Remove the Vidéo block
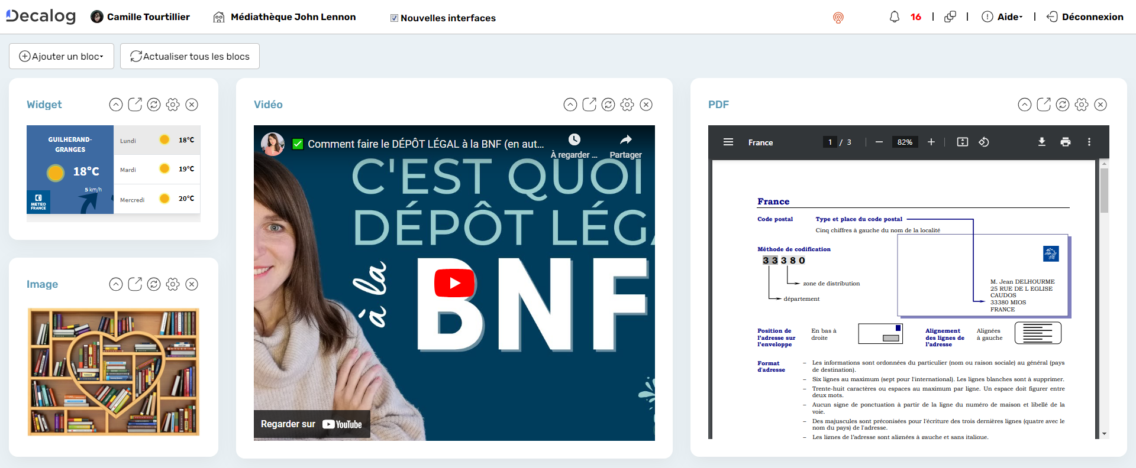Screen dimensions: 1136x468 click(x=646, y=105)
